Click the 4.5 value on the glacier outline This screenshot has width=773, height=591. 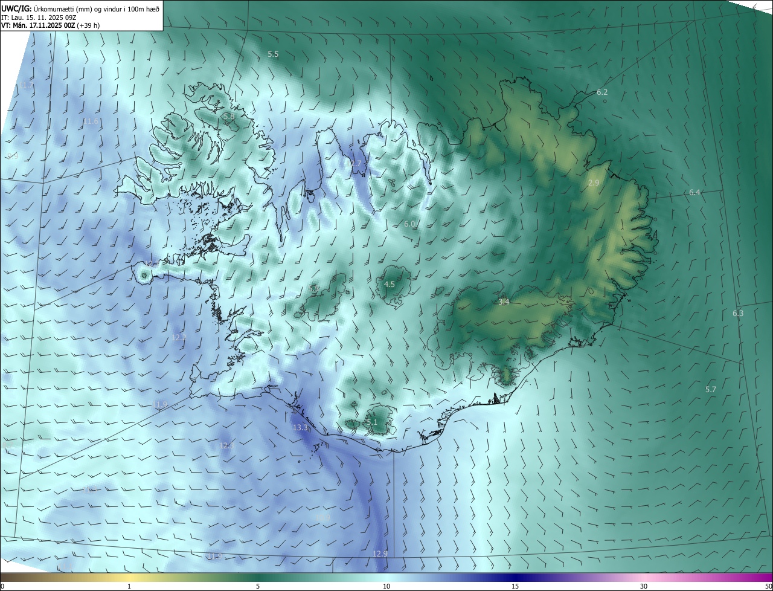point(390,285)
